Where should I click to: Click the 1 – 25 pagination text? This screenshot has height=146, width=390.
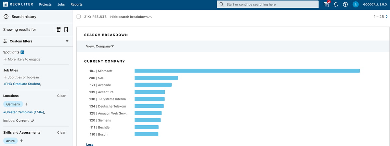pyautogui.click(x=379, y=17)
